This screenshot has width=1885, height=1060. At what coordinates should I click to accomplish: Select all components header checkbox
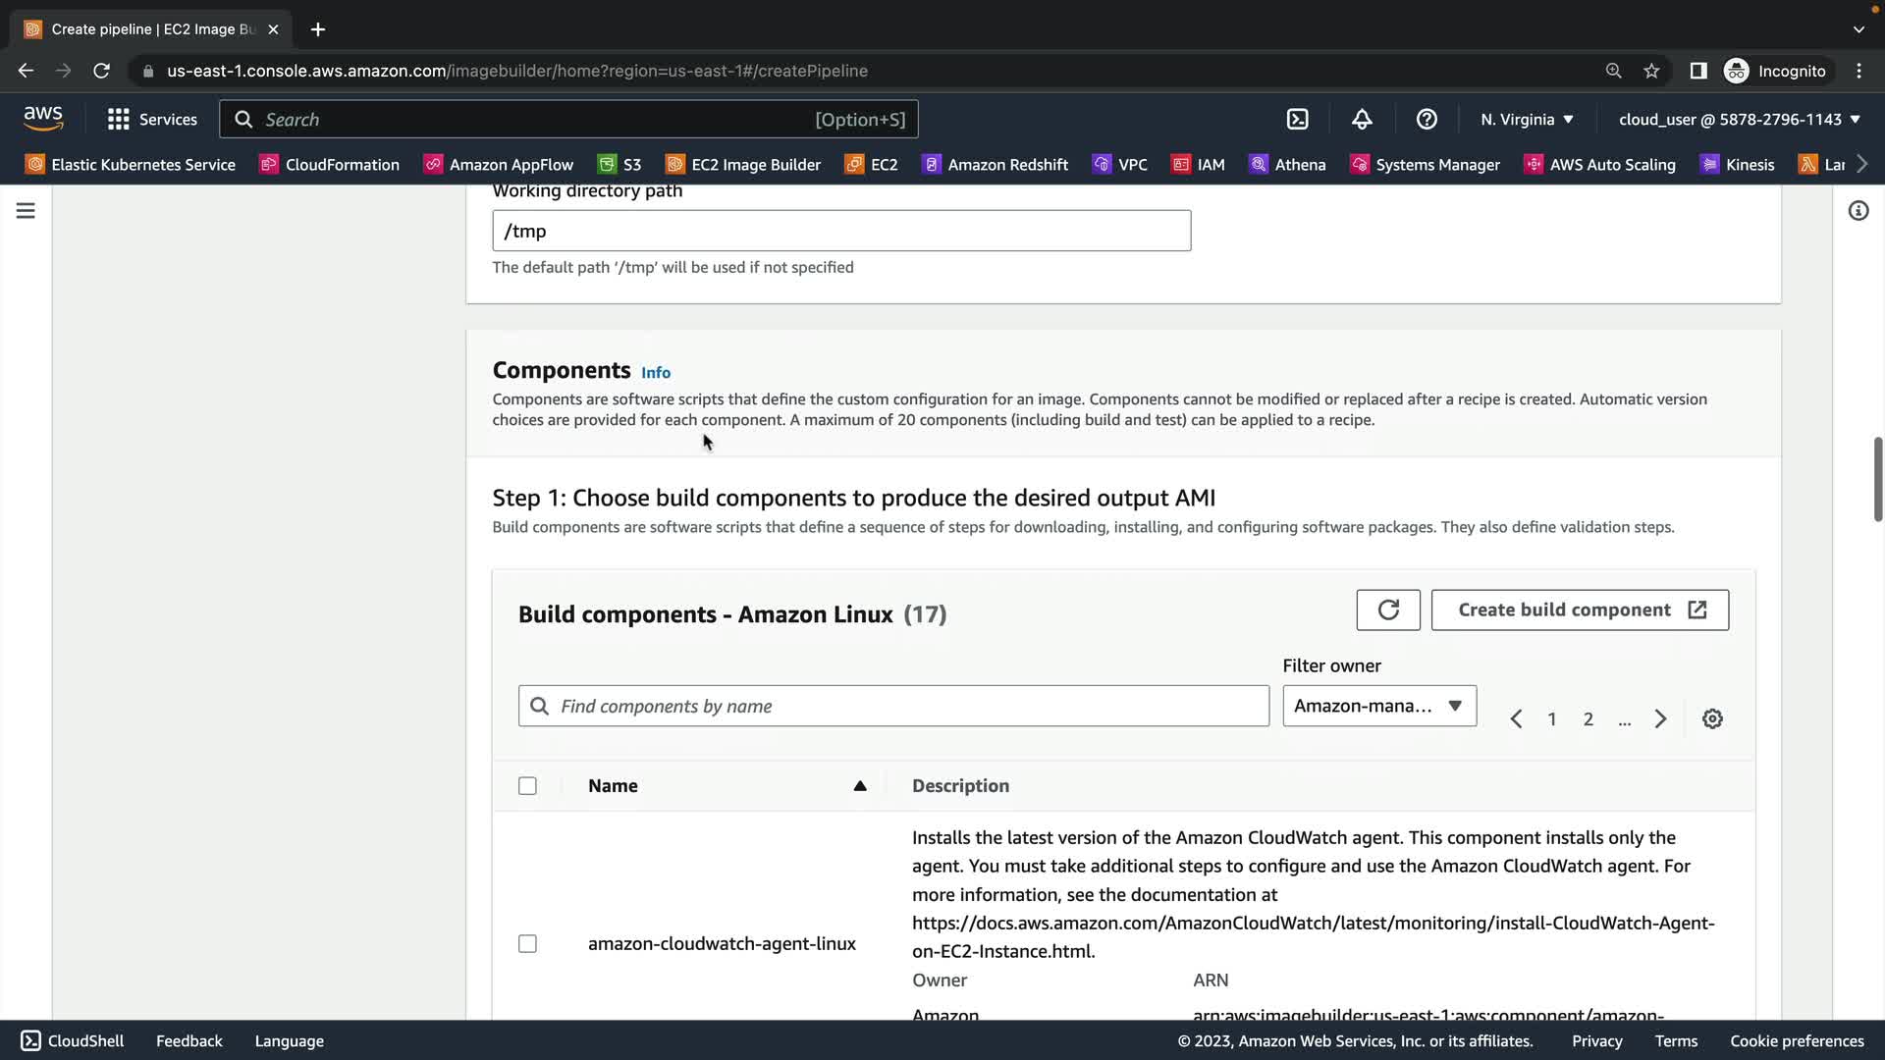point(527,785)
